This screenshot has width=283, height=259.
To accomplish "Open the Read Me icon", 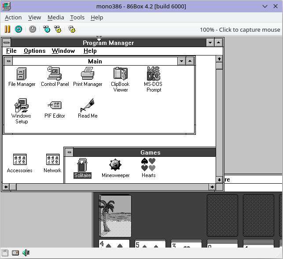I will (x=88, y=108).
